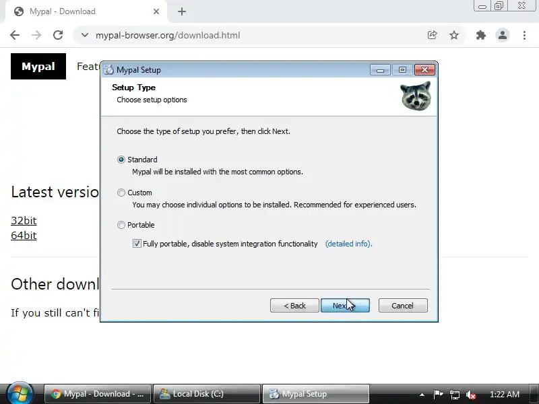
Task: Bookmark this page with star icon
Action: pos(454,35)
